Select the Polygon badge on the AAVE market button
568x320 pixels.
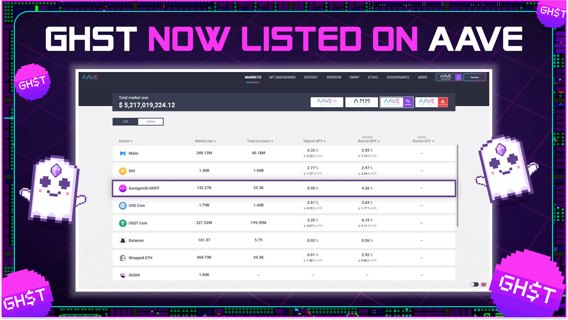click(x=407, y=102)
